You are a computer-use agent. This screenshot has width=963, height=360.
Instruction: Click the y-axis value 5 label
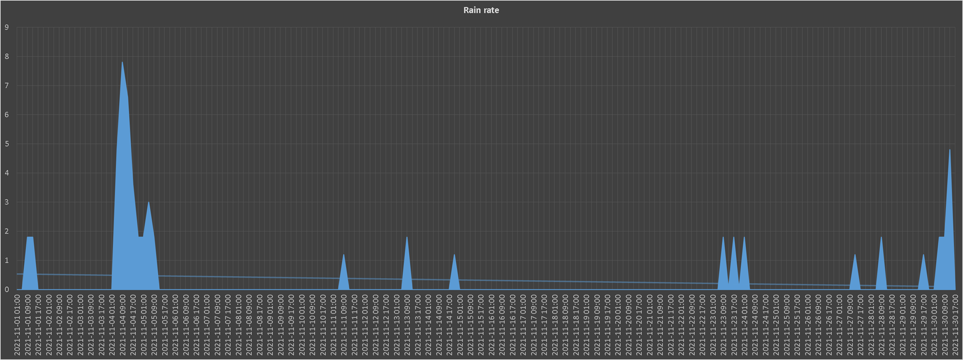7,144
